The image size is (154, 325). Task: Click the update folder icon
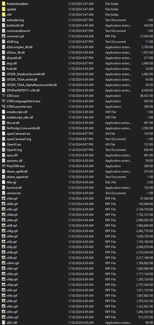[4, 9]
